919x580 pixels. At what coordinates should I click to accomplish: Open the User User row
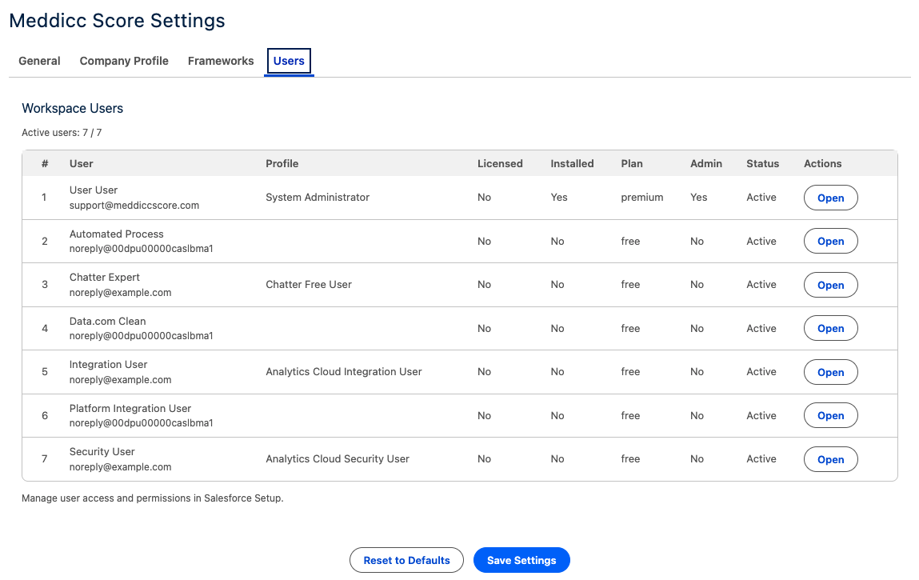point(830,198)
